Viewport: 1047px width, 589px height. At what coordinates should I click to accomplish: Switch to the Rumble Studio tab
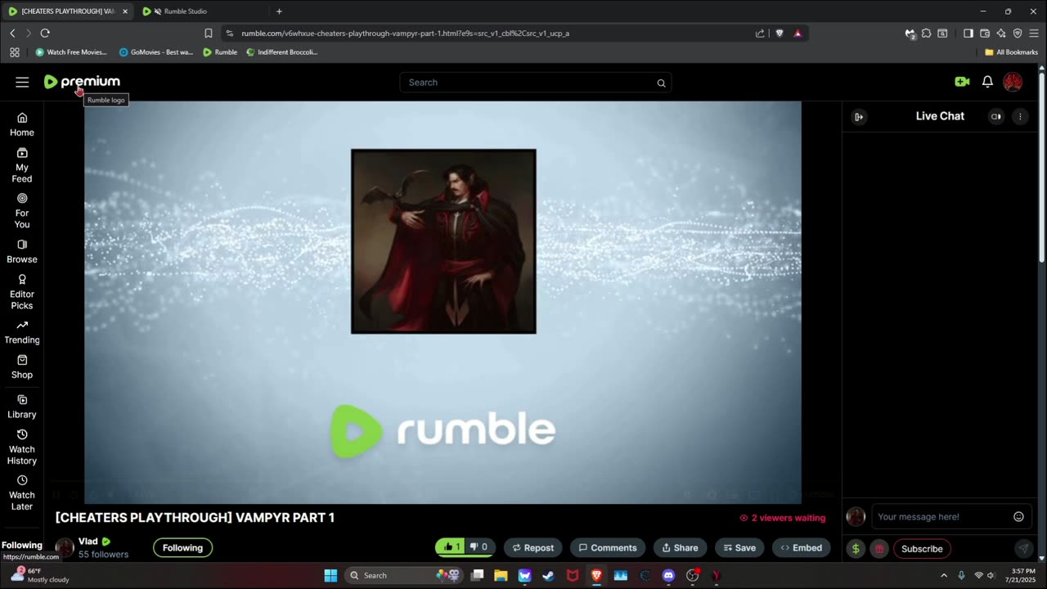[x=185, y=11]
